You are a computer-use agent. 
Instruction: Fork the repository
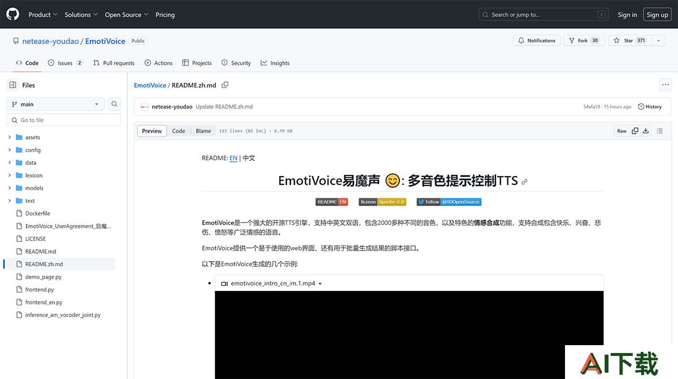click(584, 41)
